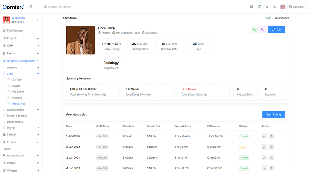Viewport: 309px width, 174px height.
Task: Click the Present badge for 1 Jan 2024
Action: 244,136
